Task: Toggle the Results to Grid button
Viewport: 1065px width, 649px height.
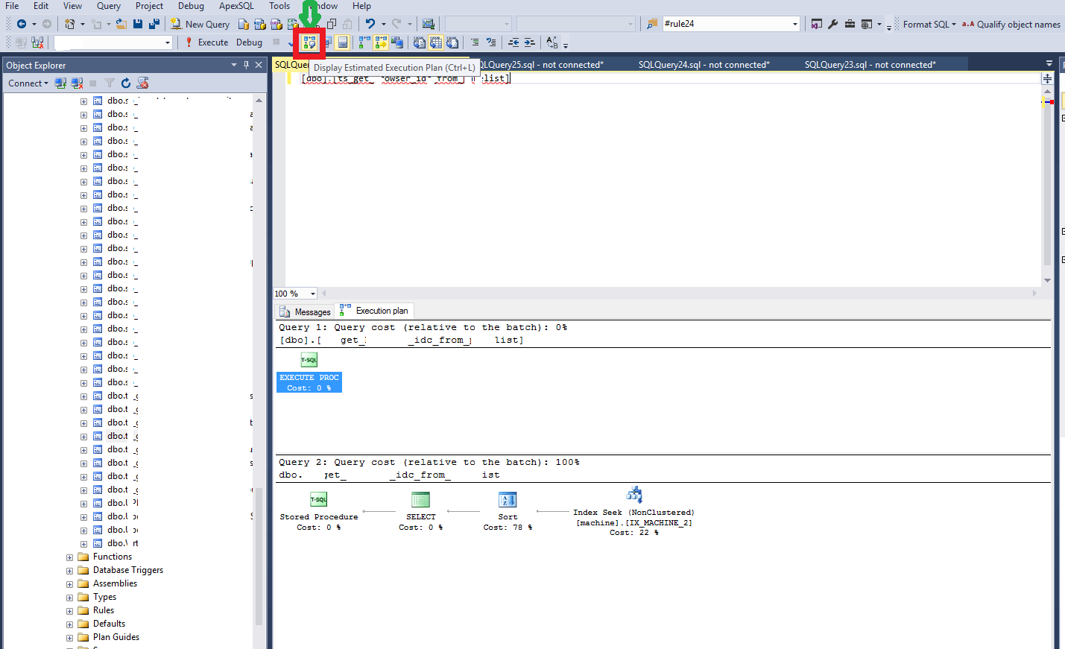Action: click(436, 42)
